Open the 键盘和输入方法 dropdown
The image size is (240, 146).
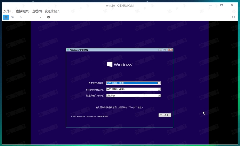pyautogui.click(x=159, y=95)
